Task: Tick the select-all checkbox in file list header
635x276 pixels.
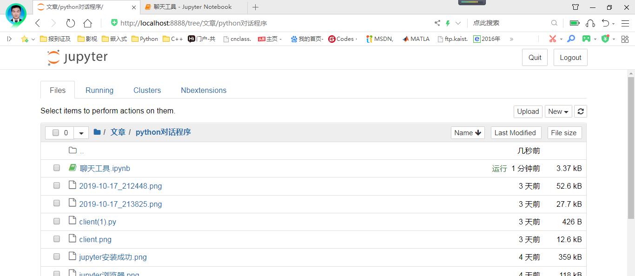Action: (x=56, y=133)
